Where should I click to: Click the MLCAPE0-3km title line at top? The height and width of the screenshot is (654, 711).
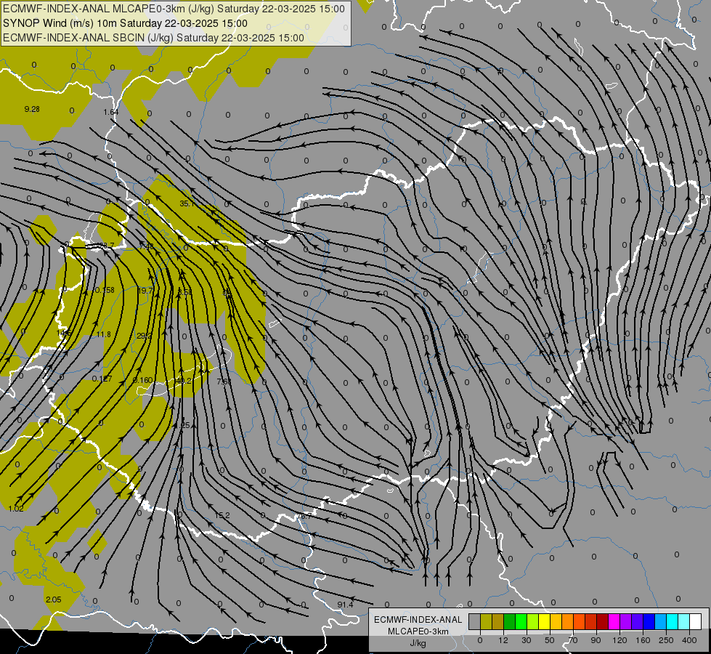pos(174,9)
